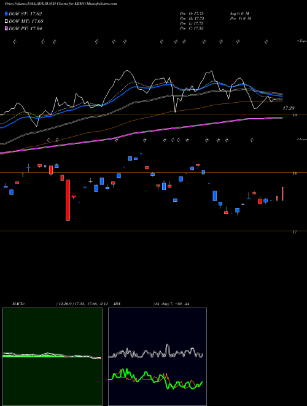Click the ADX (14 day) values text
The width and height of the screenshot is (307, 406).
[x=171, y=304]
